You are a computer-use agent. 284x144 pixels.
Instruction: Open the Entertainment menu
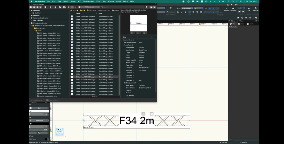coord(88,1)
